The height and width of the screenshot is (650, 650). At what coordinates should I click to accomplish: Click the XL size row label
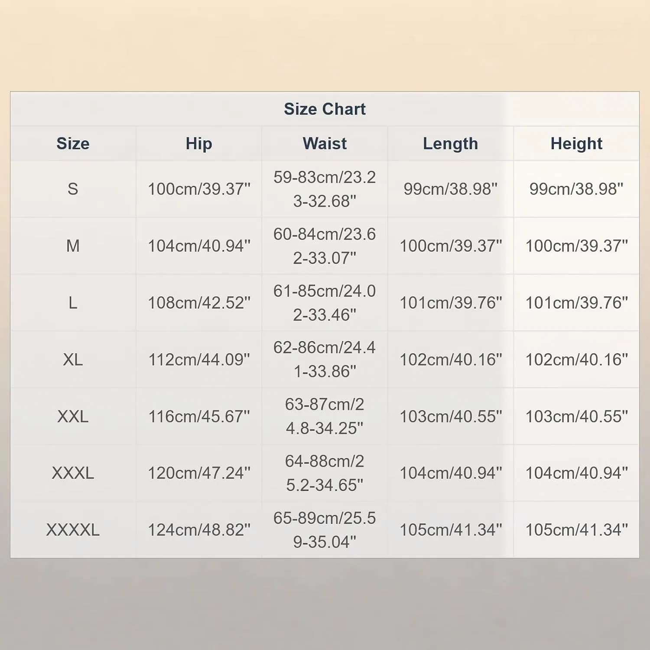(x=73, y=359)
